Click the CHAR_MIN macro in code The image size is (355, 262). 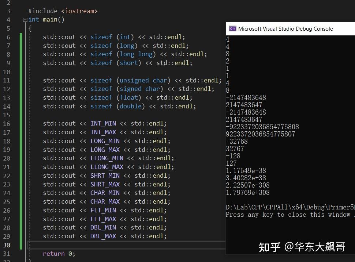tap(105, 193)
